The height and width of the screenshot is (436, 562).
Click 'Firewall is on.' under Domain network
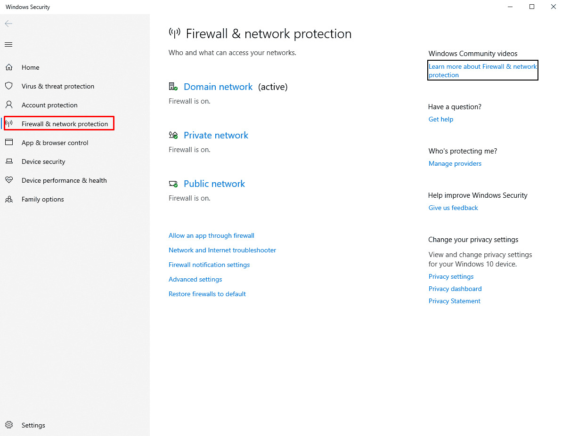[x=189, y=101]
